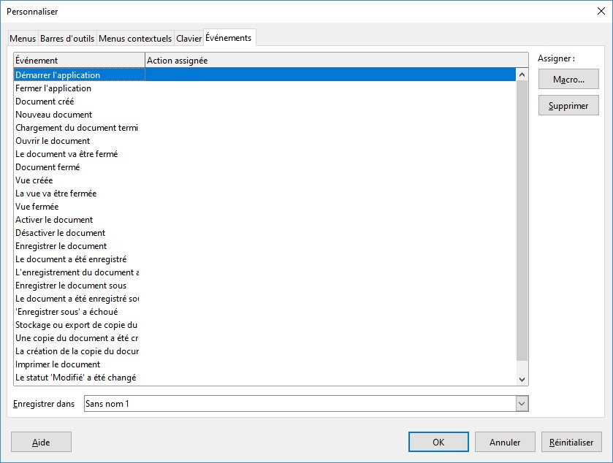Click the Événements tab
This screenshot has width=613, height=463.
point(228,38)
